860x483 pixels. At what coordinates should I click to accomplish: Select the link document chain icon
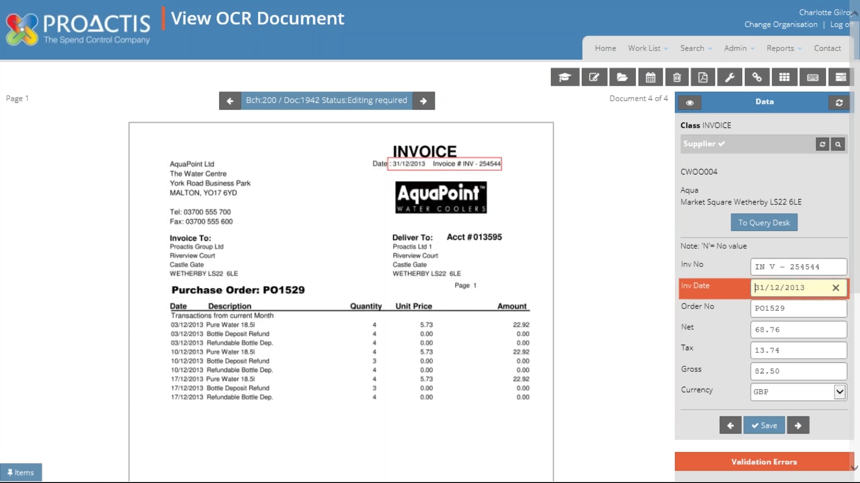[x=757, y=77]
